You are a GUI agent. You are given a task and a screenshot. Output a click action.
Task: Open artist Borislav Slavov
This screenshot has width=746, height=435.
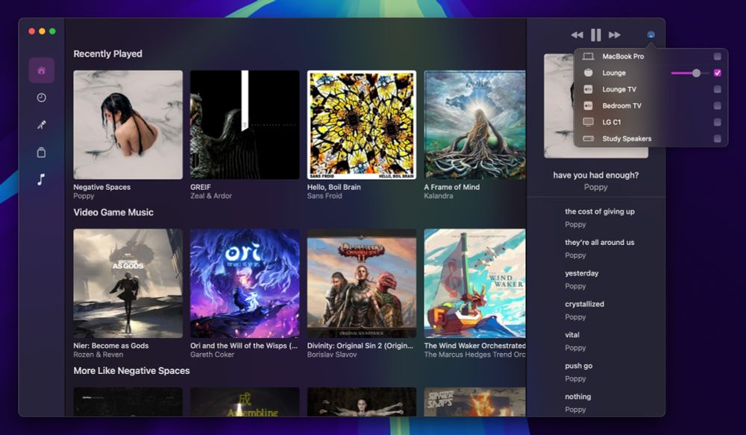click(332, 355)
